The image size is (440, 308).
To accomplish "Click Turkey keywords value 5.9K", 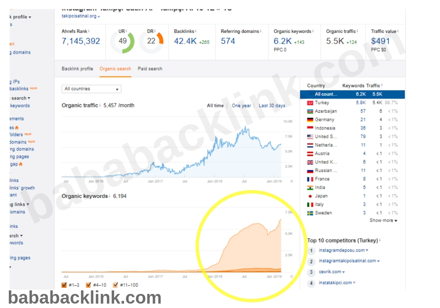I will pyautogui.click(x=361, y=103).
